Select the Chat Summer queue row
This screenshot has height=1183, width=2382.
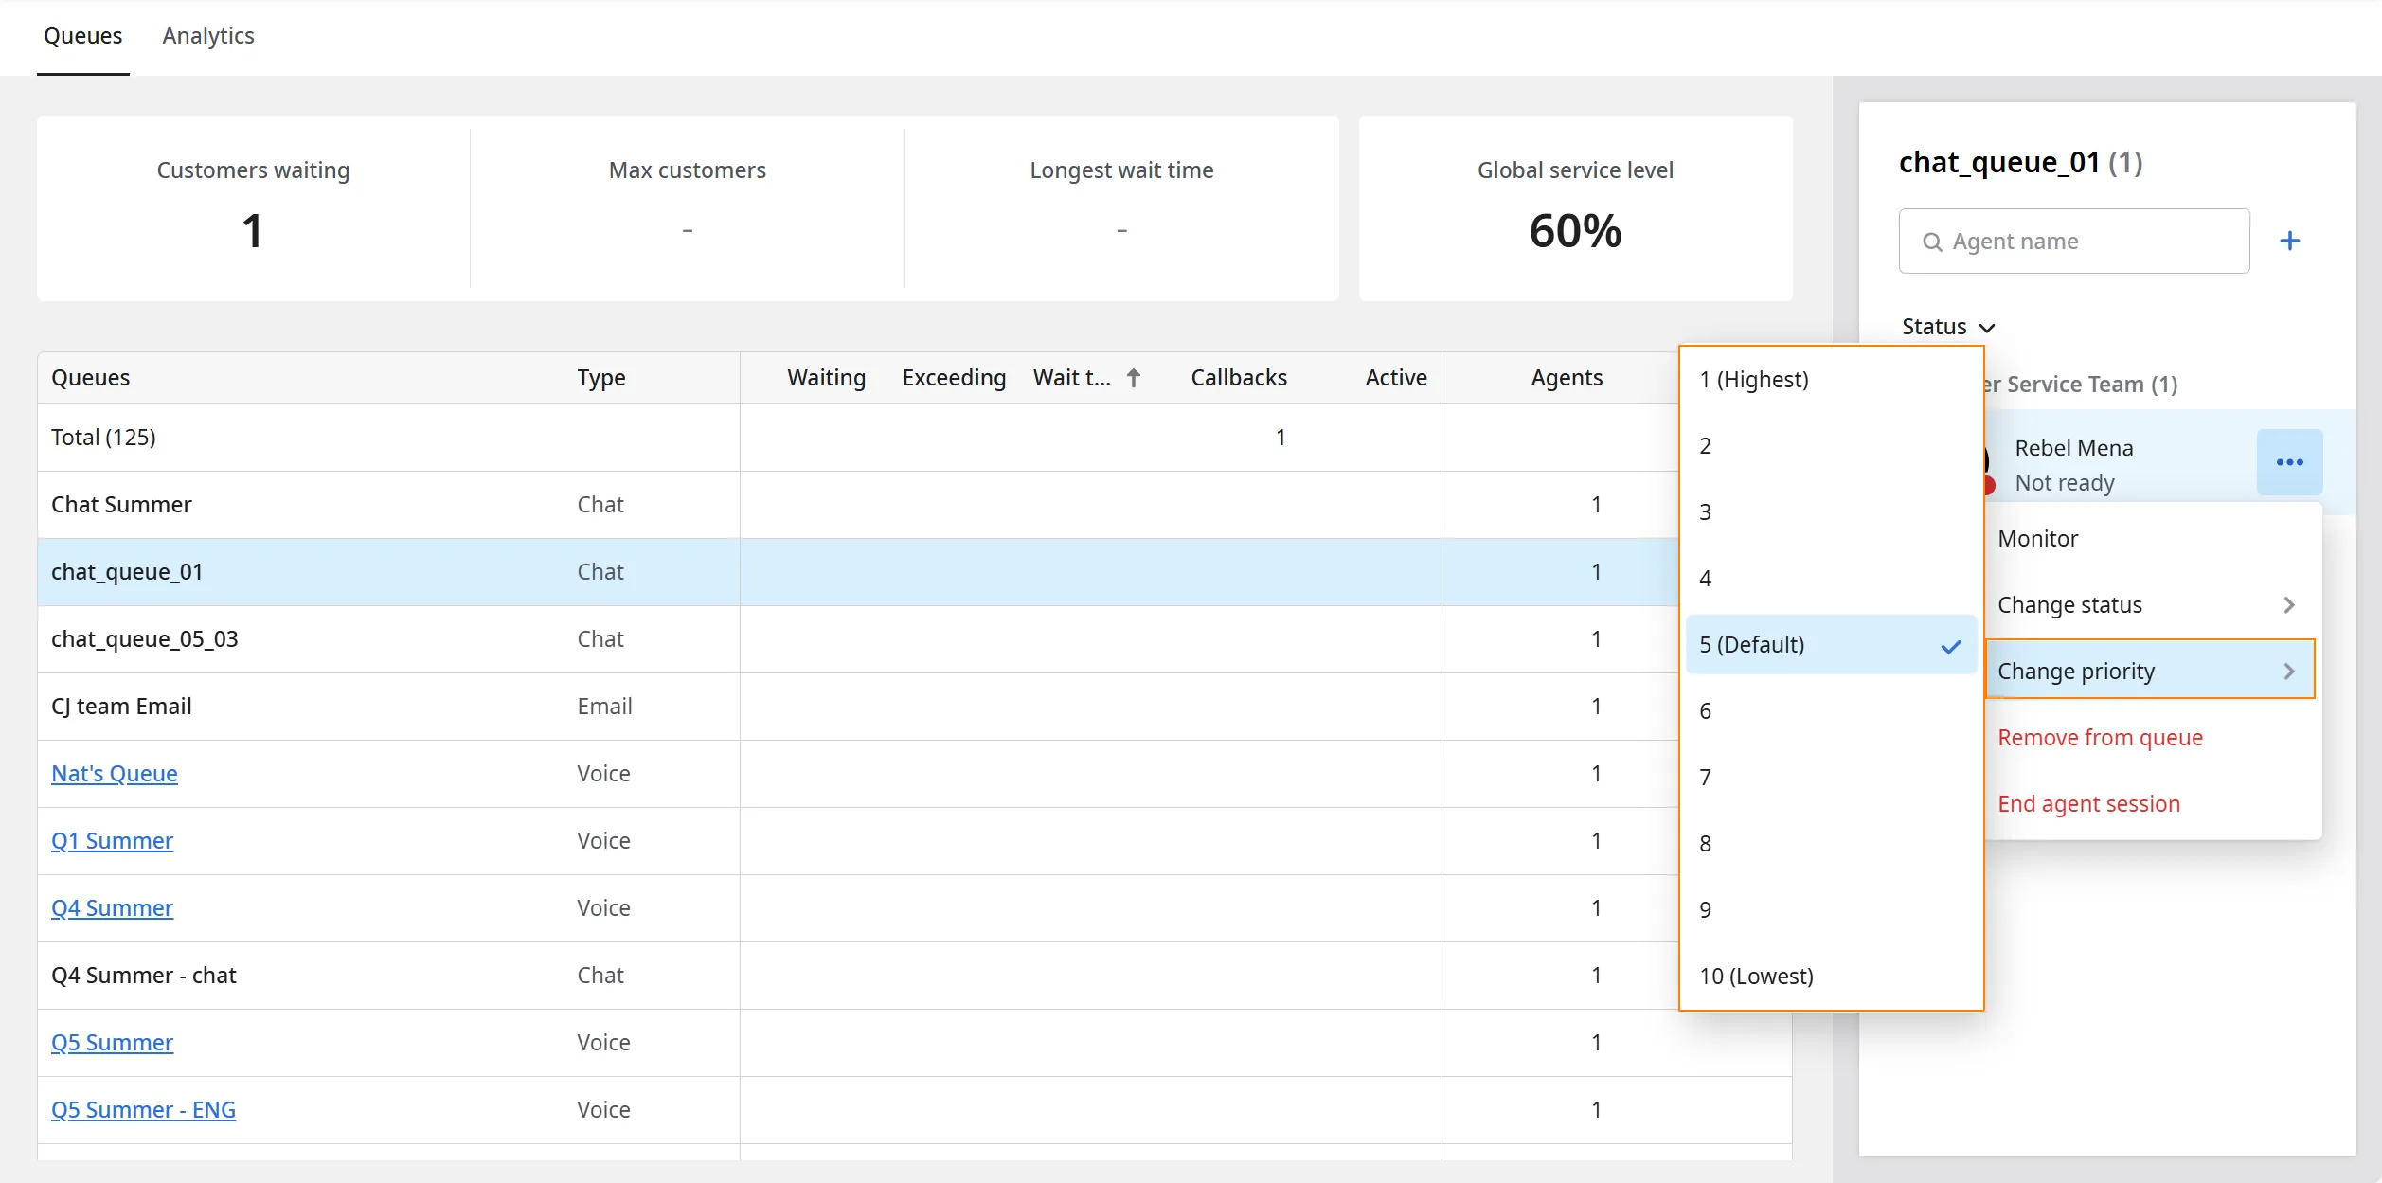[x=858, y=504]
